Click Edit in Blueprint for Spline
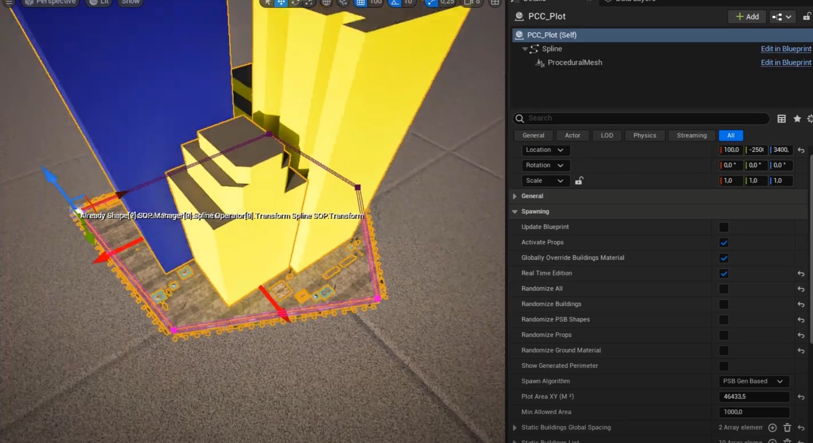The image size is (813, 443). click(786, 49)
